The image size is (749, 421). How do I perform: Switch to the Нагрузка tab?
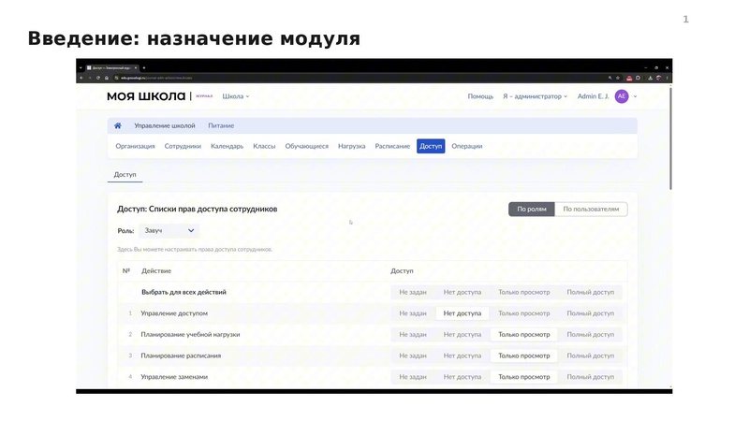(x=352, y=147)
